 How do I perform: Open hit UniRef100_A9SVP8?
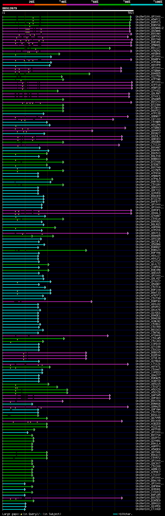tap(148, 65)
